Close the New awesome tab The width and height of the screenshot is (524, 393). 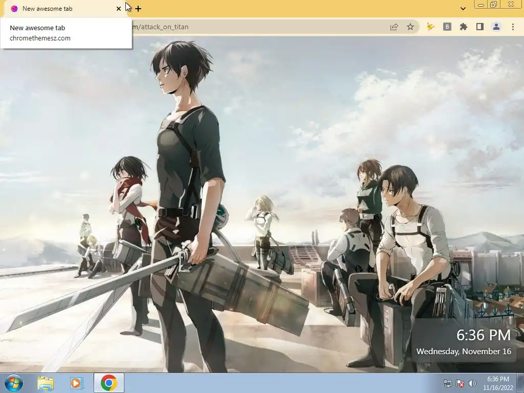[119, 9]
